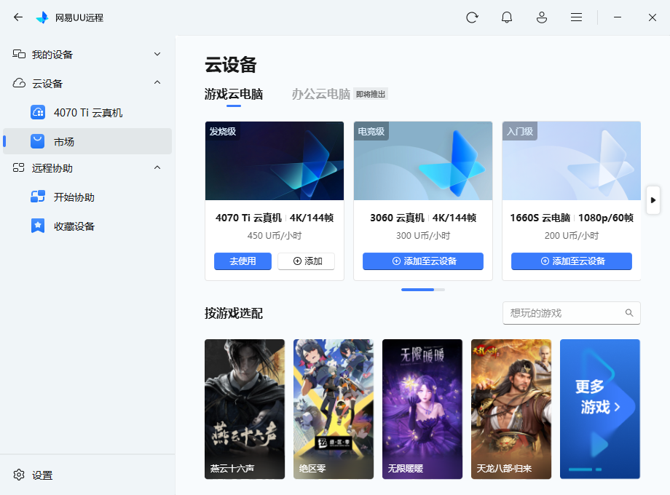Focus the 想玩的游戏 search field
This screenshot has height=495, width=670.
pos(572,313)
